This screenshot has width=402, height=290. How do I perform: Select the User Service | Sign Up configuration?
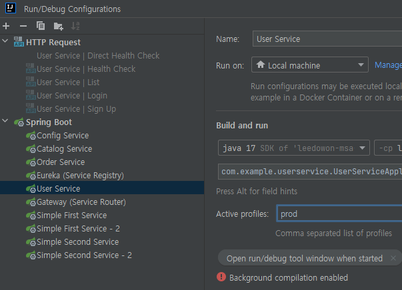pyautogui.click(x=102, y=108)
